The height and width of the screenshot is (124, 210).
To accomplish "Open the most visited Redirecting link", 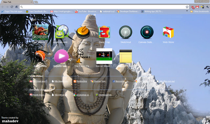I will pos(80,81).
